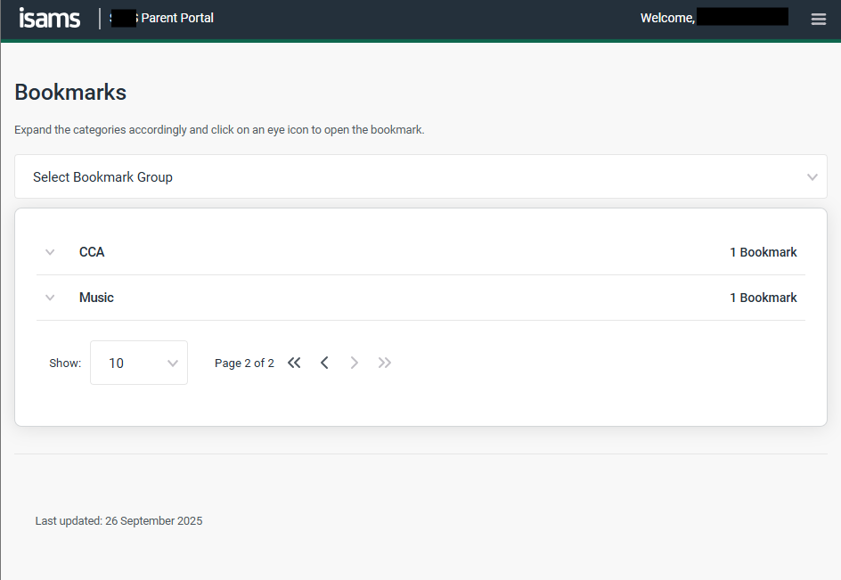Go to the previous page arrow
This screenshot has width=841, height=580.
click(x=324, y=363)
